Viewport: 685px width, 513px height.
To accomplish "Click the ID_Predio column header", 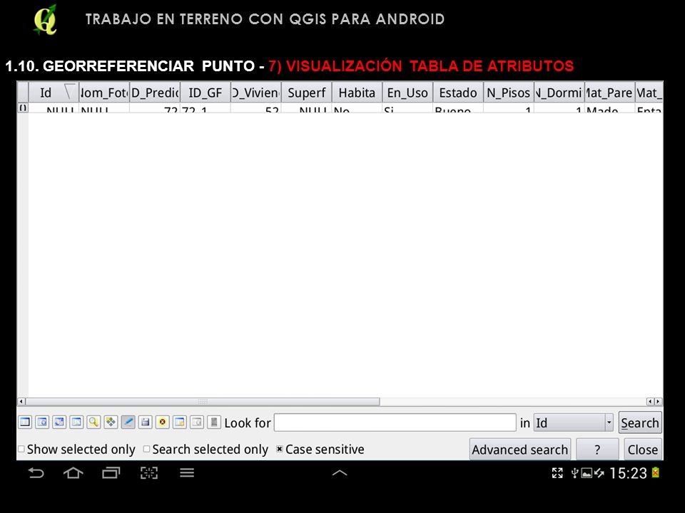I will tap(155, 93).
